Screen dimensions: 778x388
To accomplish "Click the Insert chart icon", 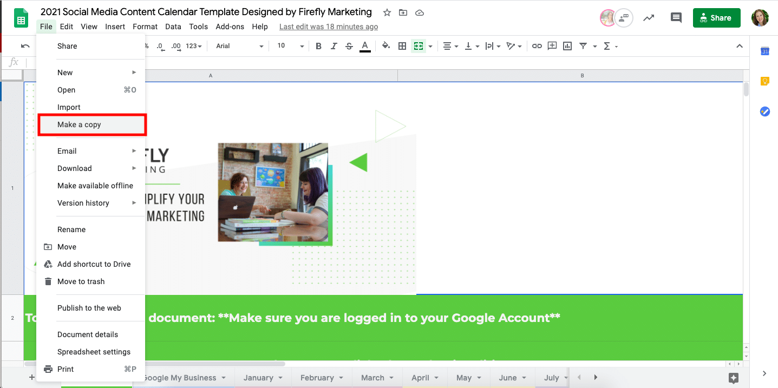I will click(x=567, y=46).
